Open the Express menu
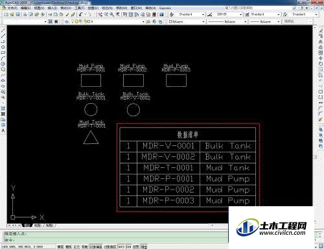Image resolution: width=324 pixels, height=249 pixels. point(165,8)
